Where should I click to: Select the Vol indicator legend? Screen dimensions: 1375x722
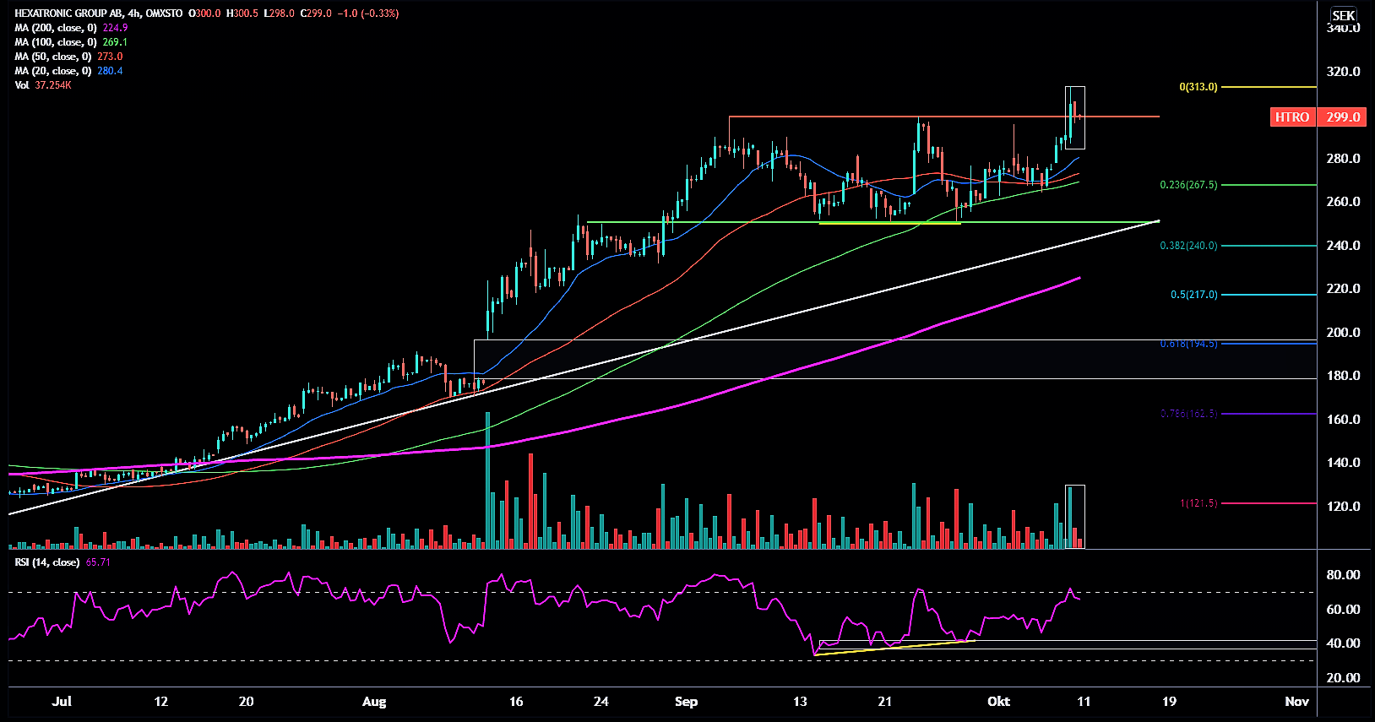[22, 85]
